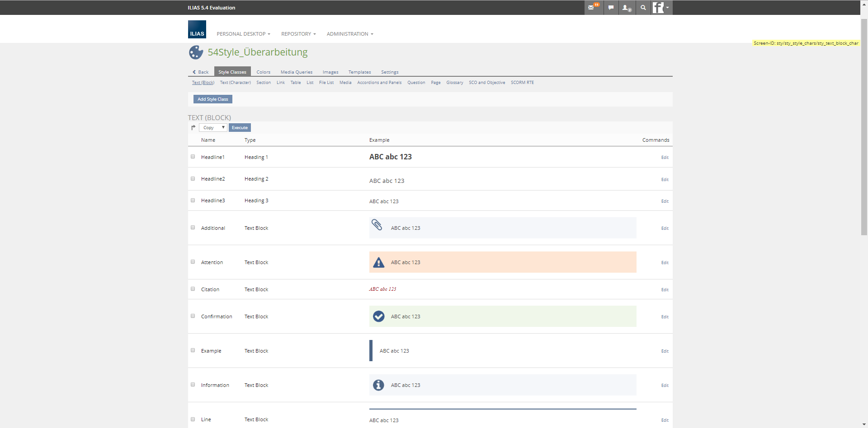Screen dimensions: 868x428
Task: Click the ILIAS logo
Action: [x=197, y=29]
